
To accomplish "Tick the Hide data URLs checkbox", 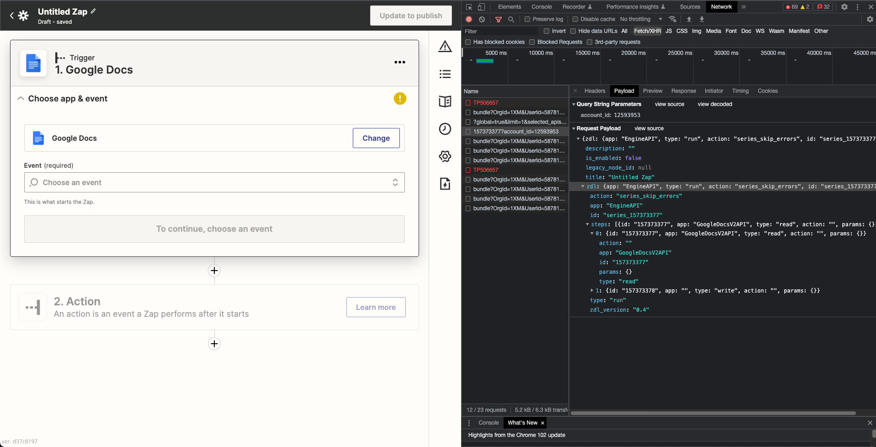I will (x=573, y=31).
